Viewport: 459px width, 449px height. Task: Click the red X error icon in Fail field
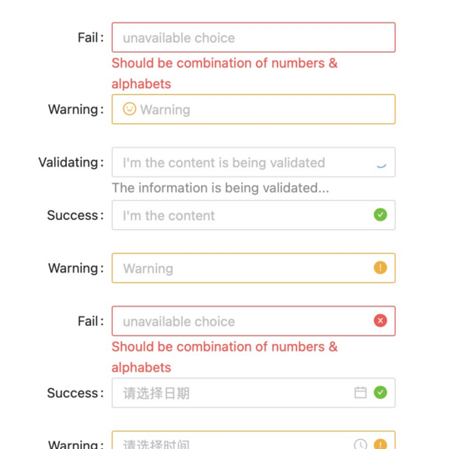pyautogui.click(x=381, y=321)
